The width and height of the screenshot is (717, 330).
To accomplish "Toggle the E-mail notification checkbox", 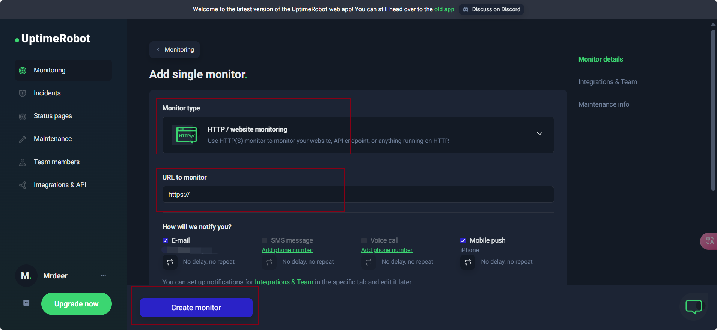I will (165, 240).
